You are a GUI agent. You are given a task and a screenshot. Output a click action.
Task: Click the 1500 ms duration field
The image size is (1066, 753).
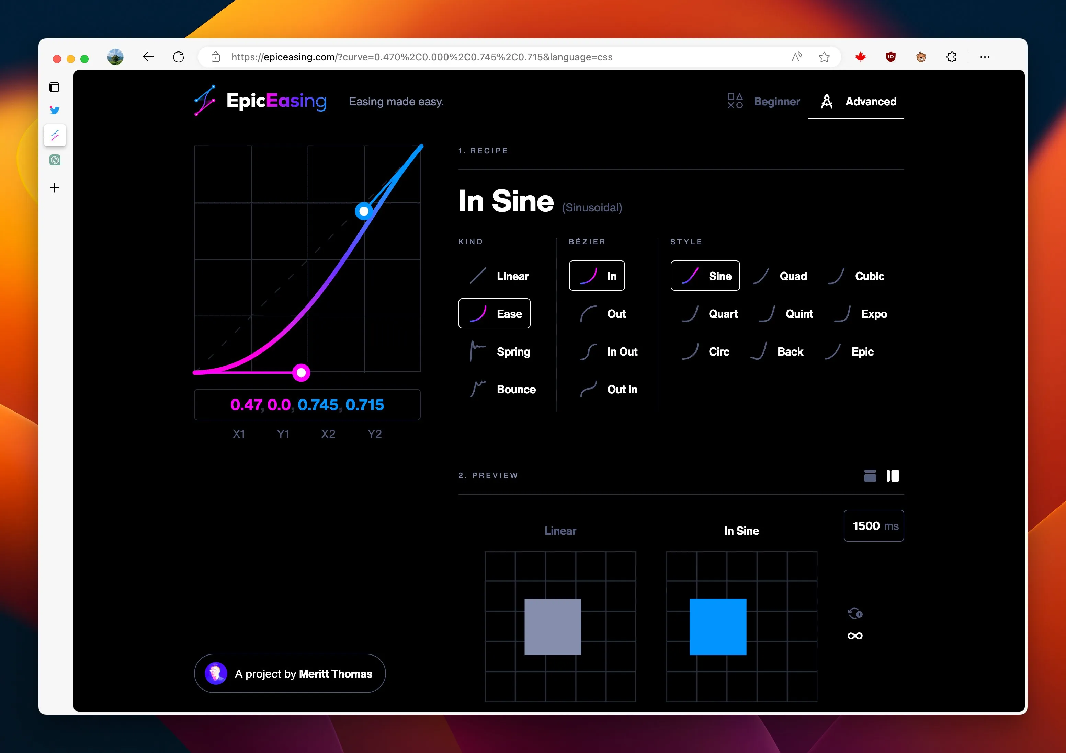tap(873, 526)
